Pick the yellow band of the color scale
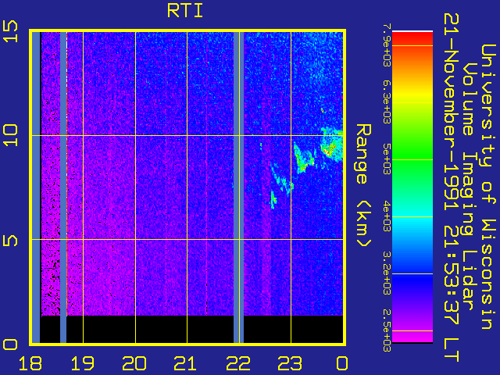This screenshot has width=500, height=375. point(412,94)
